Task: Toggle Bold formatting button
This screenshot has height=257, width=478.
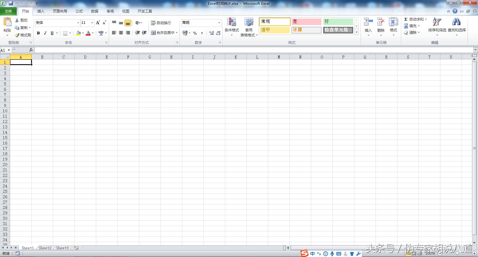Action: coord(38,33)
